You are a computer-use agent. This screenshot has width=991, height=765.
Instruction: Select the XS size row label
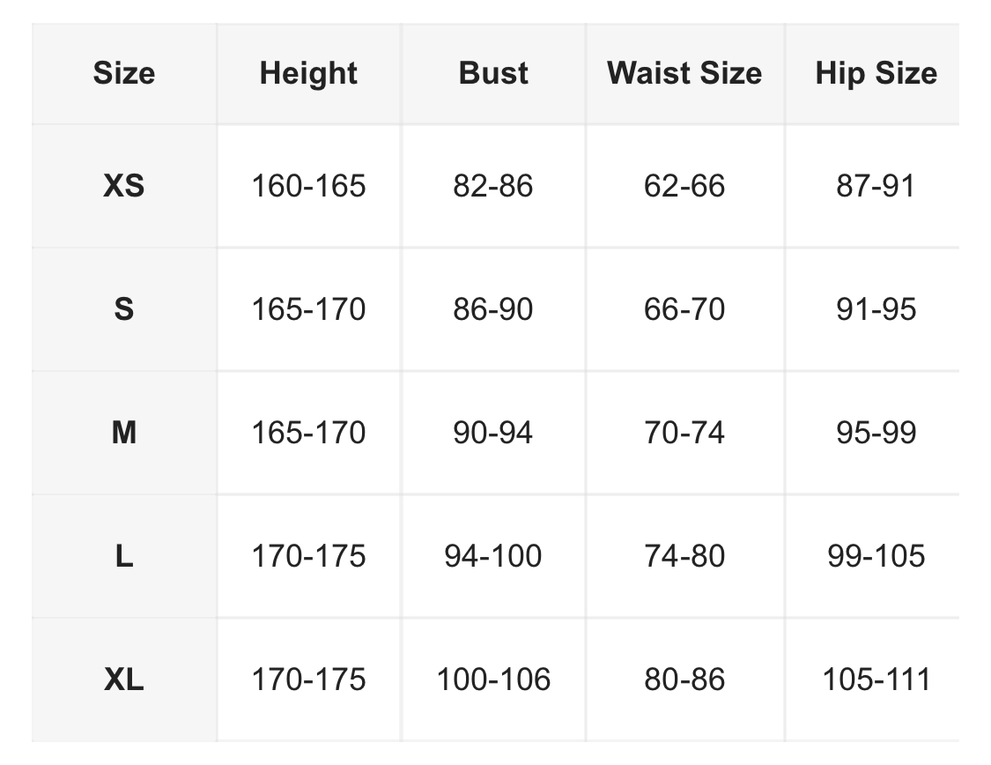124,186
